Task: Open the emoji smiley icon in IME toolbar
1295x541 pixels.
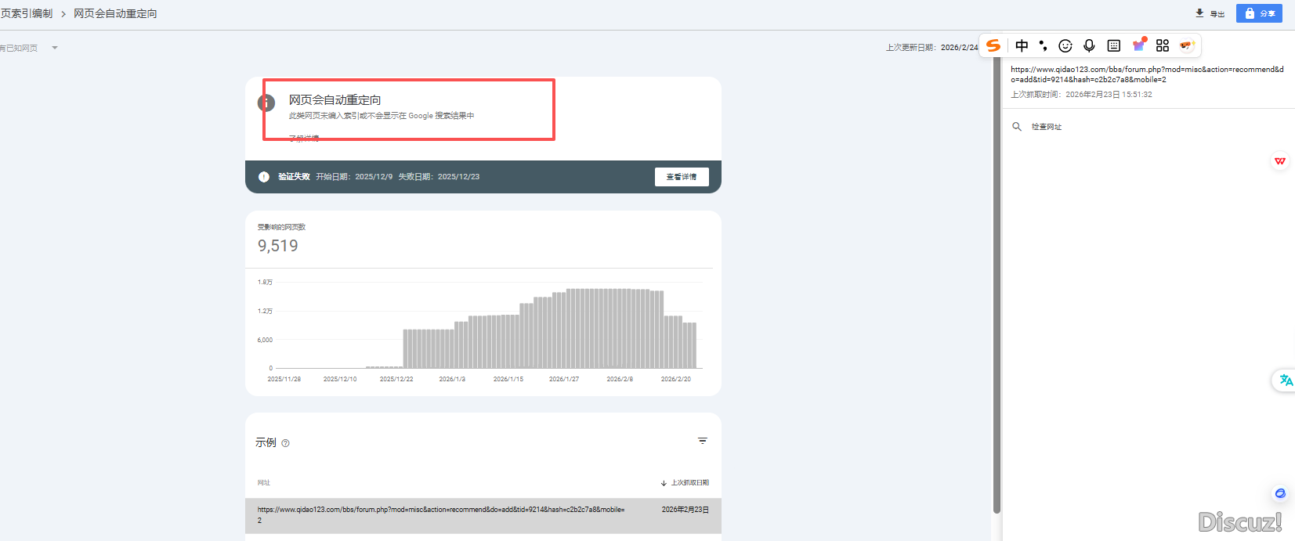Action: pos(1065,45)
